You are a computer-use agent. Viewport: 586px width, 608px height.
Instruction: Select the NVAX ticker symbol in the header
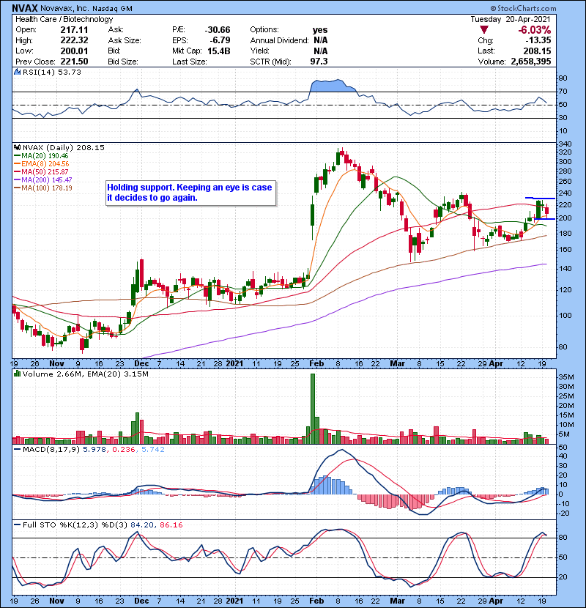[25, 8]
